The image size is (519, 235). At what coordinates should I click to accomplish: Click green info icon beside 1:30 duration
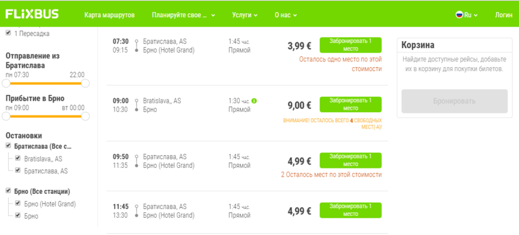click(x=254, y=101)
